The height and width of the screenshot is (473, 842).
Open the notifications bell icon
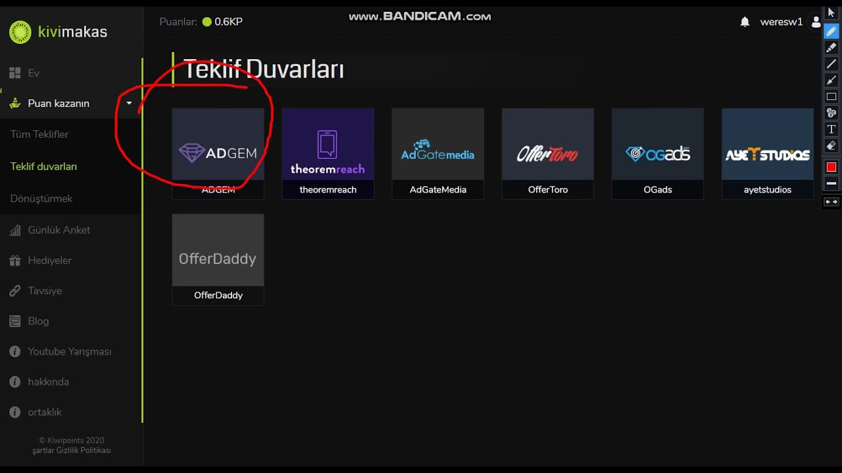click(x=745, y=22)
